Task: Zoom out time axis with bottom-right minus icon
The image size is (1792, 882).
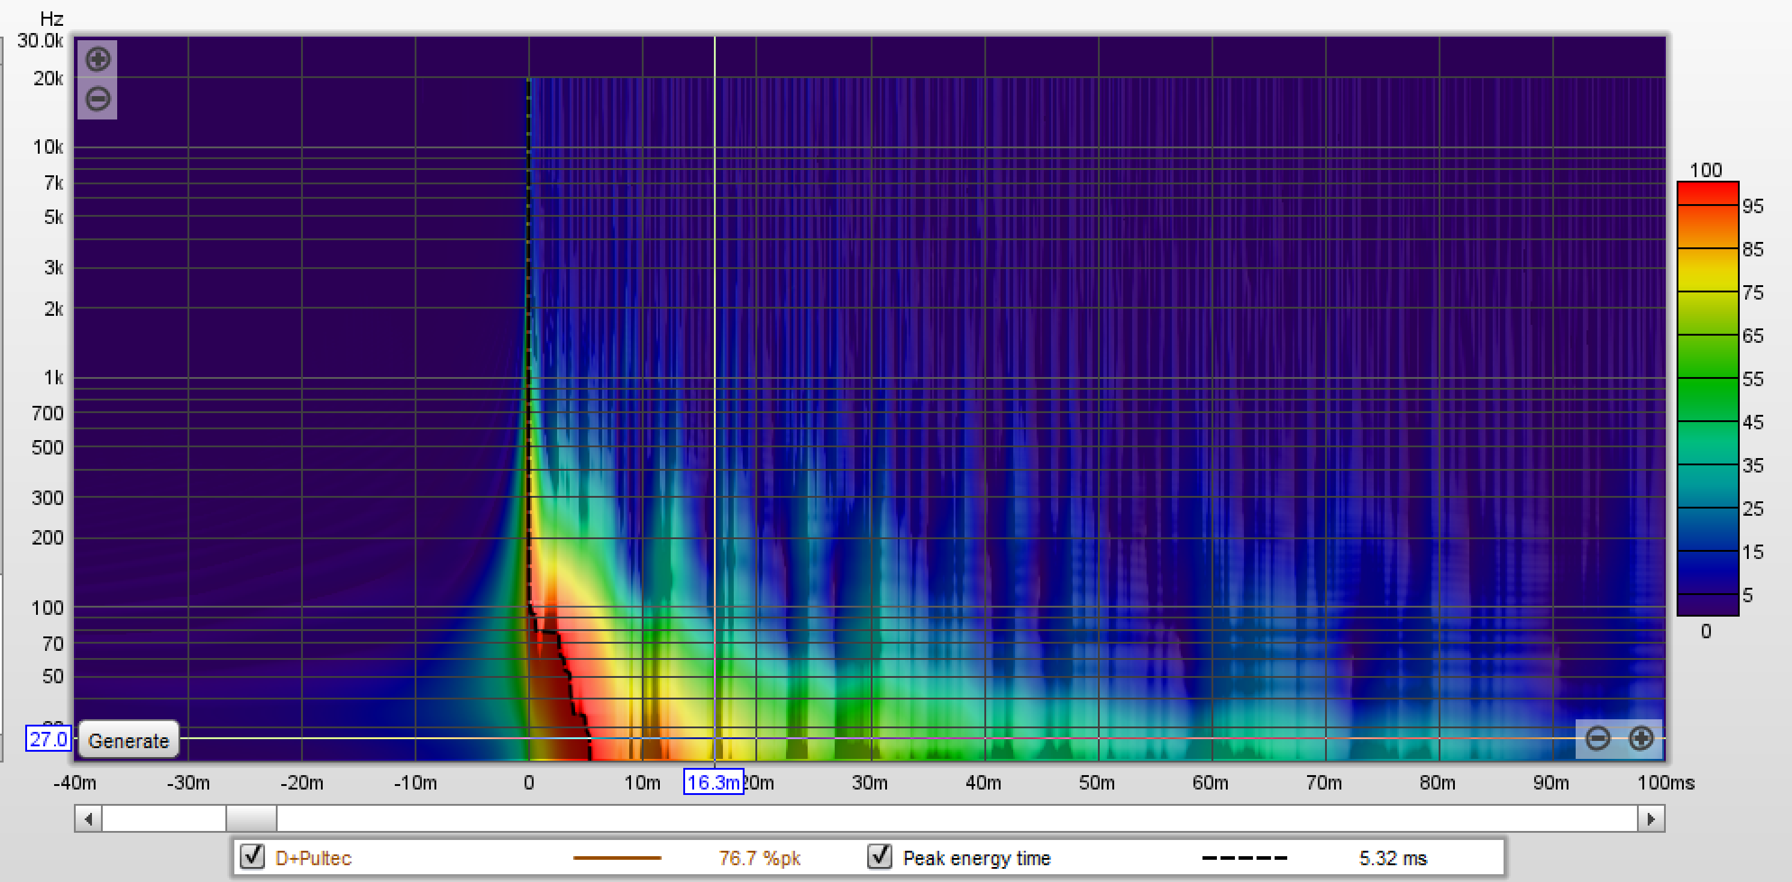Action: [x=1598, y=737]
